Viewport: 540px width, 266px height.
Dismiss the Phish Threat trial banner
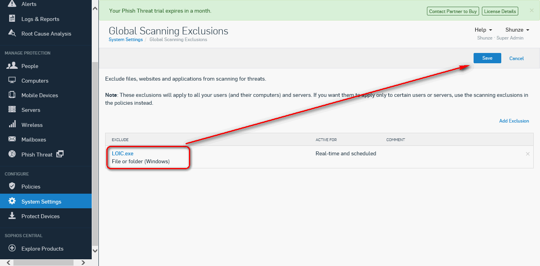point(532,11)
